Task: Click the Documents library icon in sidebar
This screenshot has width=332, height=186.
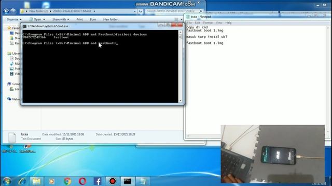Action: pos(11,58)
